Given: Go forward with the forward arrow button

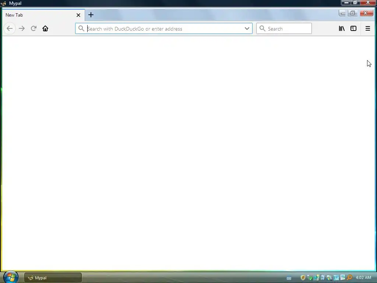Looking at the screenshot, I should (22, 28).
